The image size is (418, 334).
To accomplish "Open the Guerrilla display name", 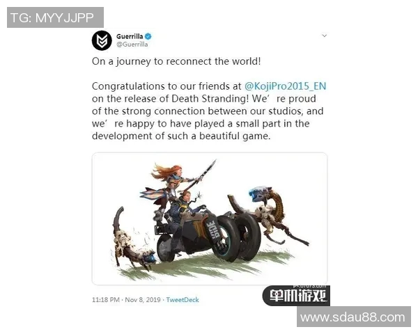I will point(130,36).
